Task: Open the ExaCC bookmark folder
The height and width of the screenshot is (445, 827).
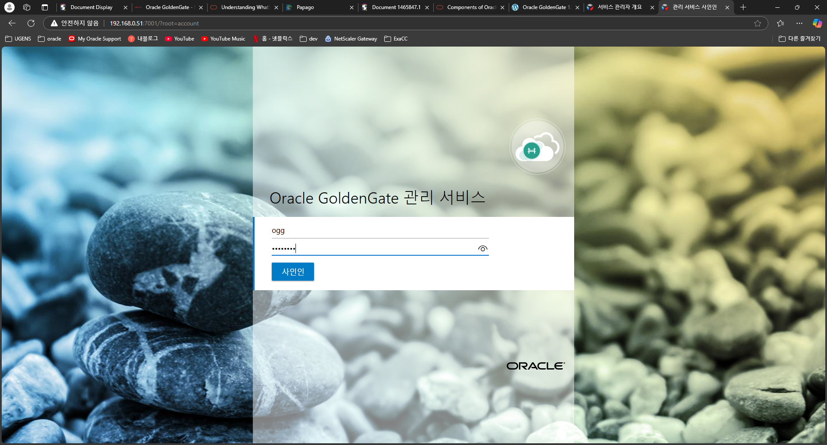Action: click(x=396, y=39)
